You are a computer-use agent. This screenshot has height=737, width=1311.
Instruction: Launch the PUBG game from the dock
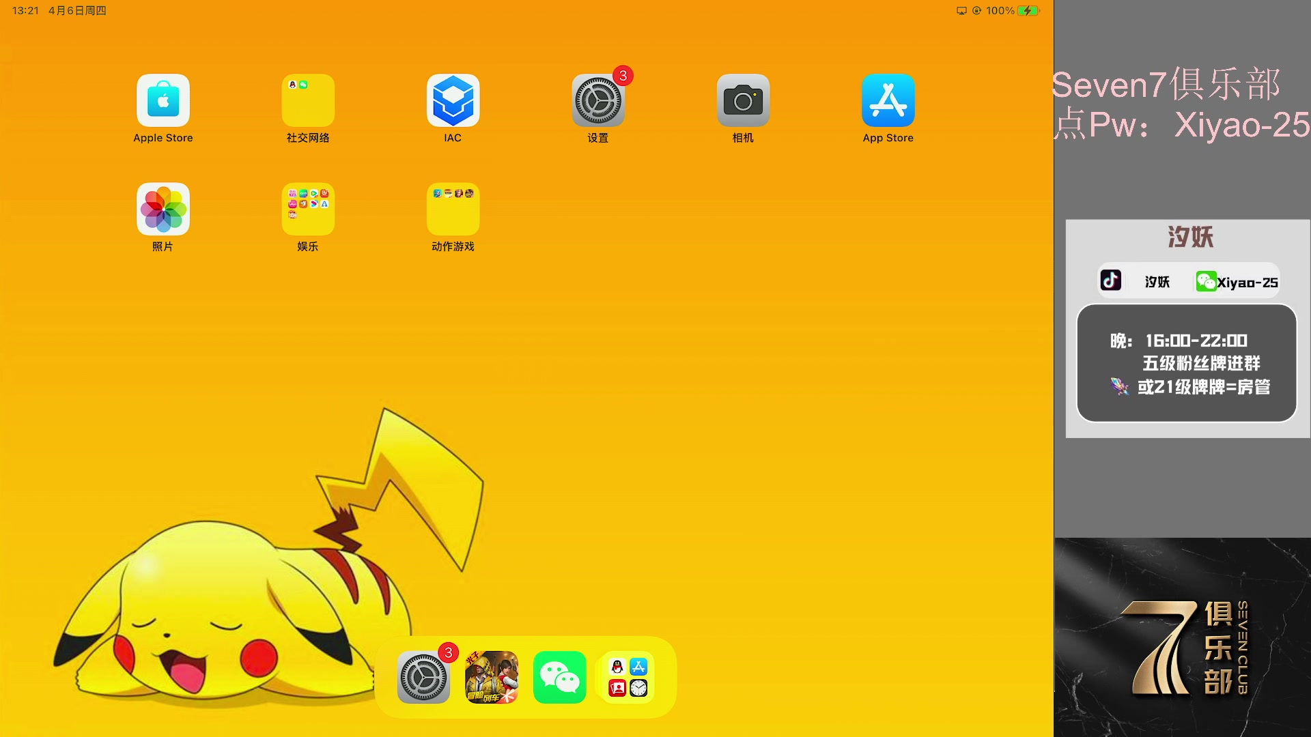coord(492,677)
